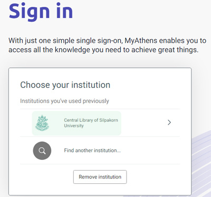Click the magnifying glass search icon
The image size is (211, 197).
[42, 151]
